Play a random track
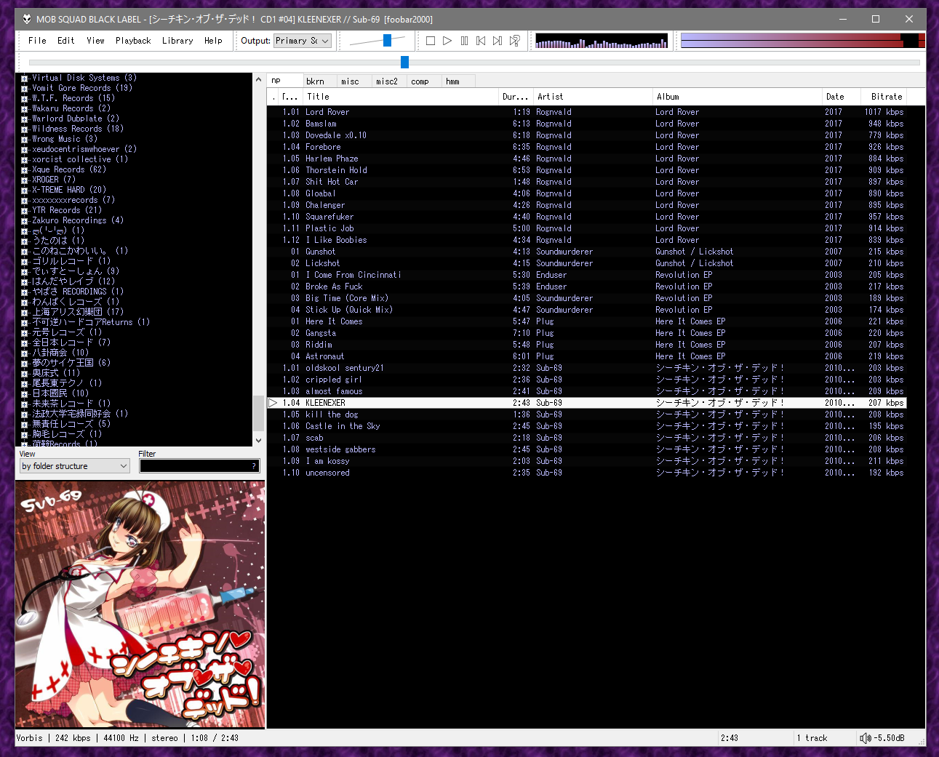This screenshot has width=939, height=757. click(x=514, y=41)
